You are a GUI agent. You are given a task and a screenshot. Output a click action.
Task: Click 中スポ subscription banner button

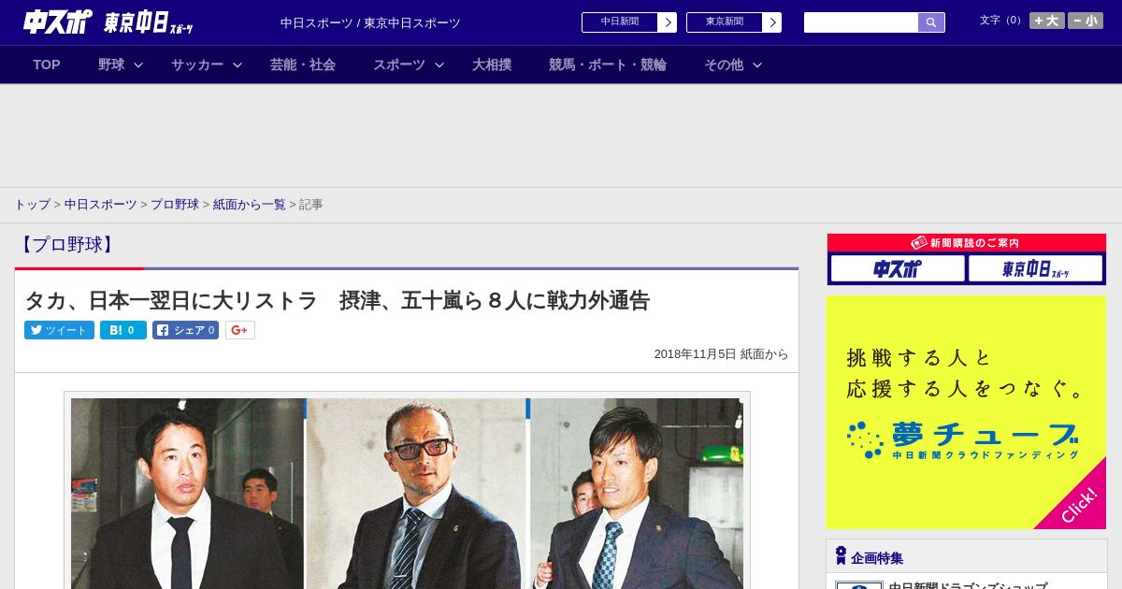(898, 269)
